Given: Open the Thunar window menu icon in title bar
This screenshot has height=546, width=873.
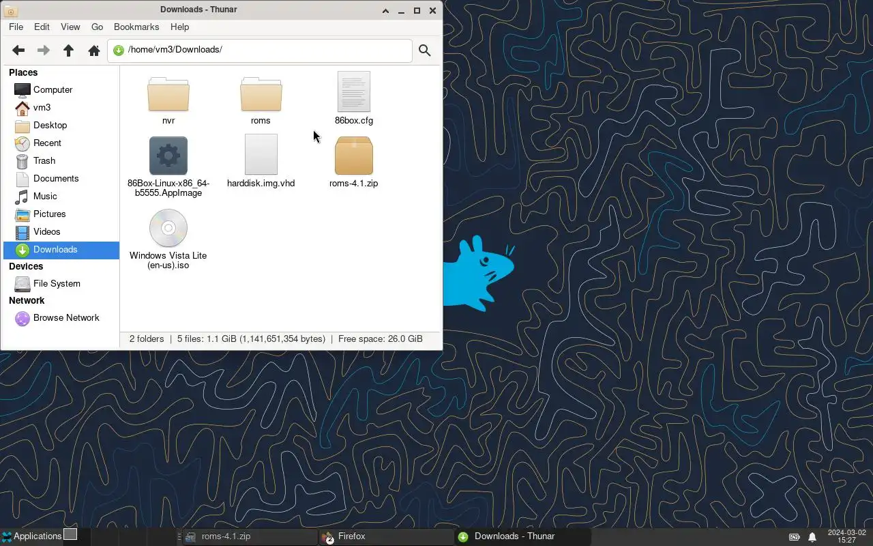Looking at the screenshot, I should tap(10, 10).
